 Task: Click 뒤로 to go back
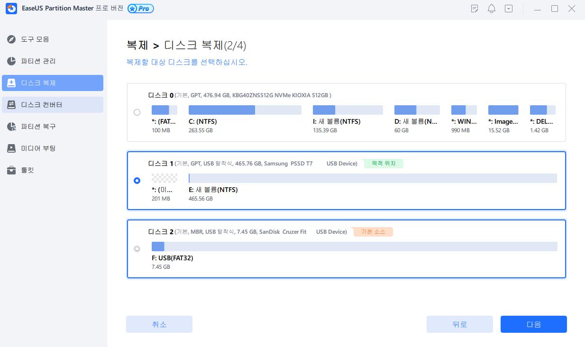(459, 324)
